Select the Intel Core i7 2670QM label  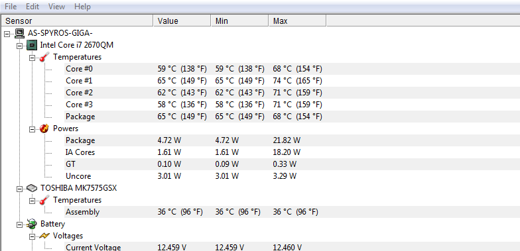[77, 45]
